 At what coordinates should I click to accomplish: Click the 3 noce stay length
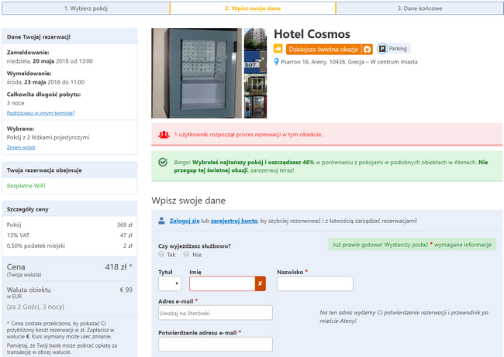coord(16,103)
